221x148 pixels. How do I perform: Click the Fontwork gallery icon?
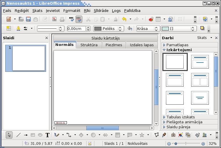pos(173,135)
